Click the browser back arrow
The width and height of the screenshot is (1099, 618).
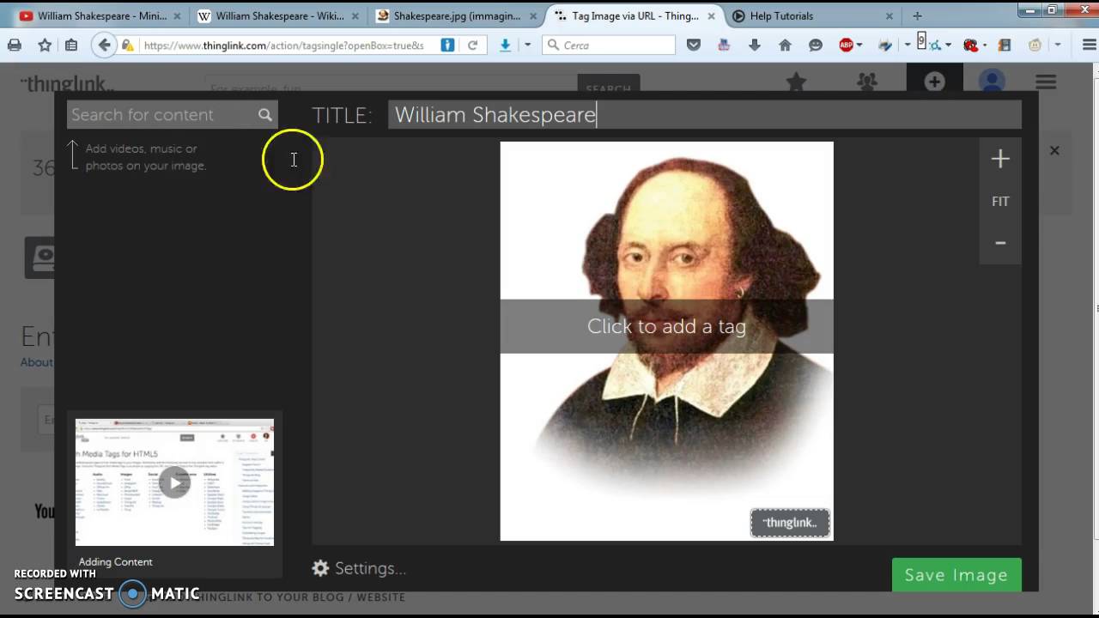105,45
